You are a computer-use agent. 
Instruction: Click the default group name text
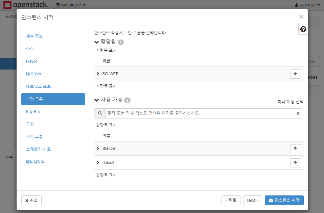tap(108, 163)
